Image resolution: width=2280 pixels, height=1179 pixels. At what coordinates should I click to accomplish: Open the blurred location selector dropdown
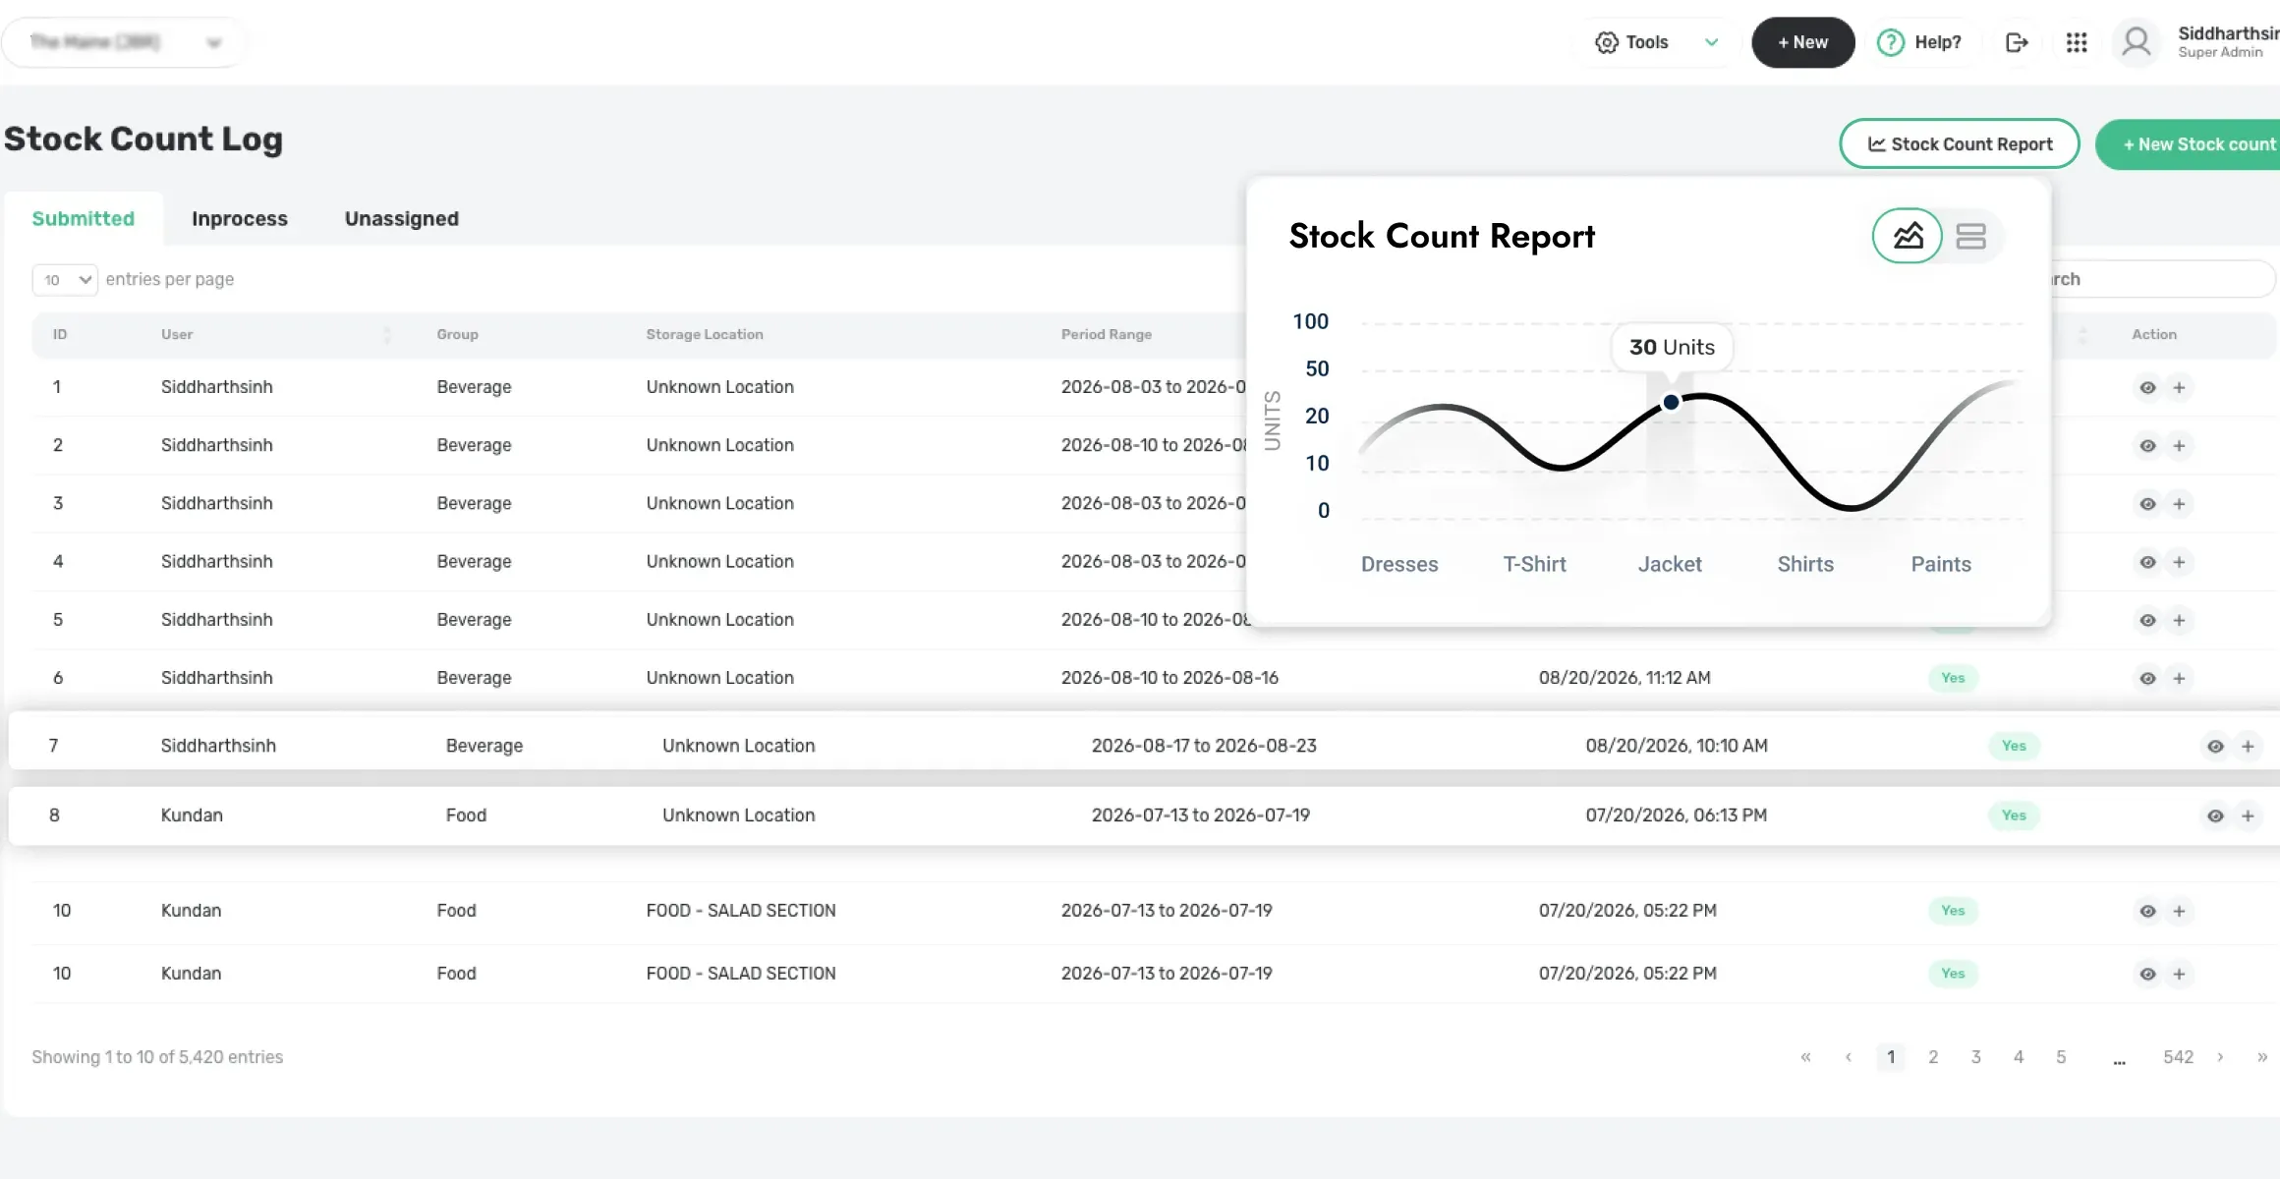pyautogui.click(x=124, y=42)
